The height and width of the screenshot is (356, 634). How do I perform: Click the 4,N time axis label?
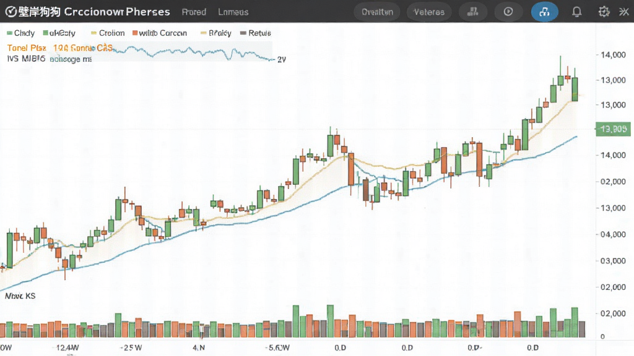coord(199,347)
